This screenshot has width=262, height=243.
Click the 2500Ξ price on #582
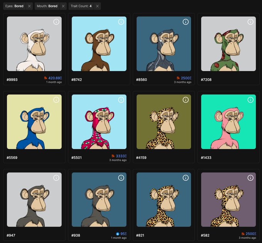pyautogui.click(x=251, y=234)
